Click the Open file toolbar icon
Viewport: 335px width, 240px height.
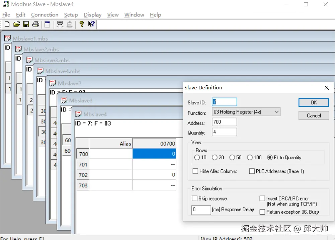point(16,24)
